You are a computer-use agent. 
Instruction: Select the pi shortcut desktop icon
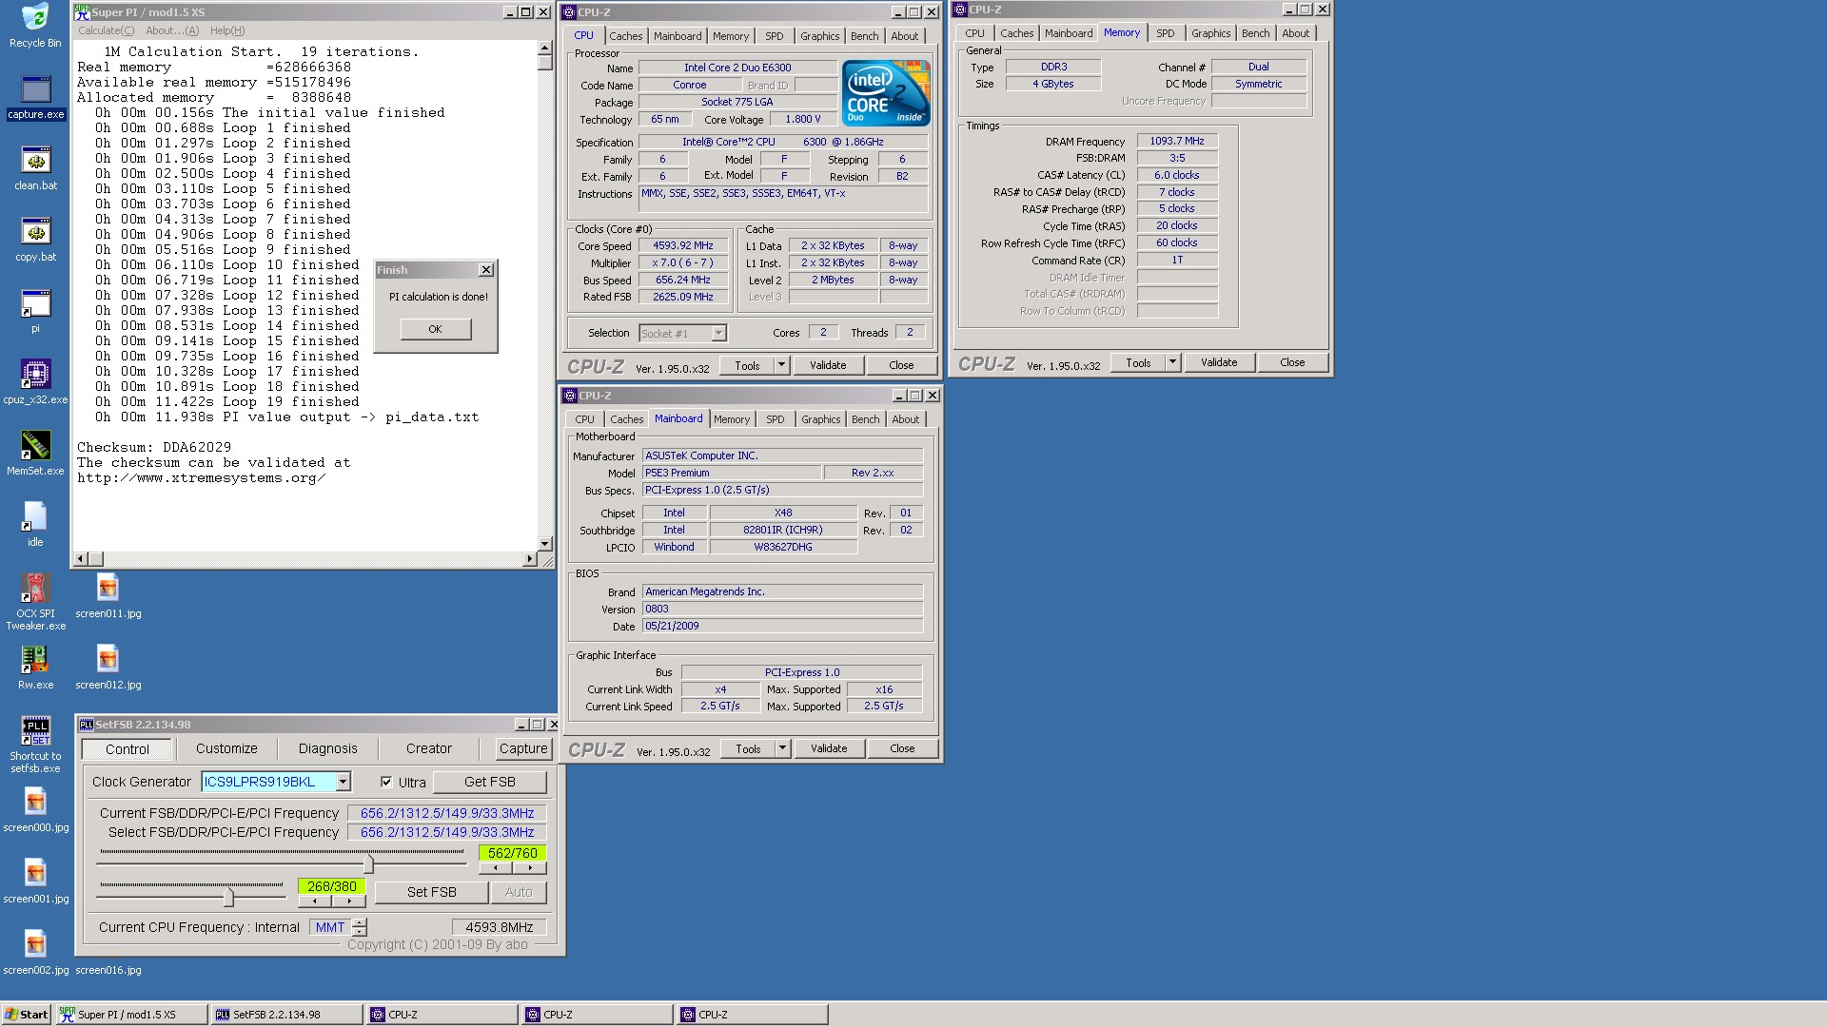(35, 312)
